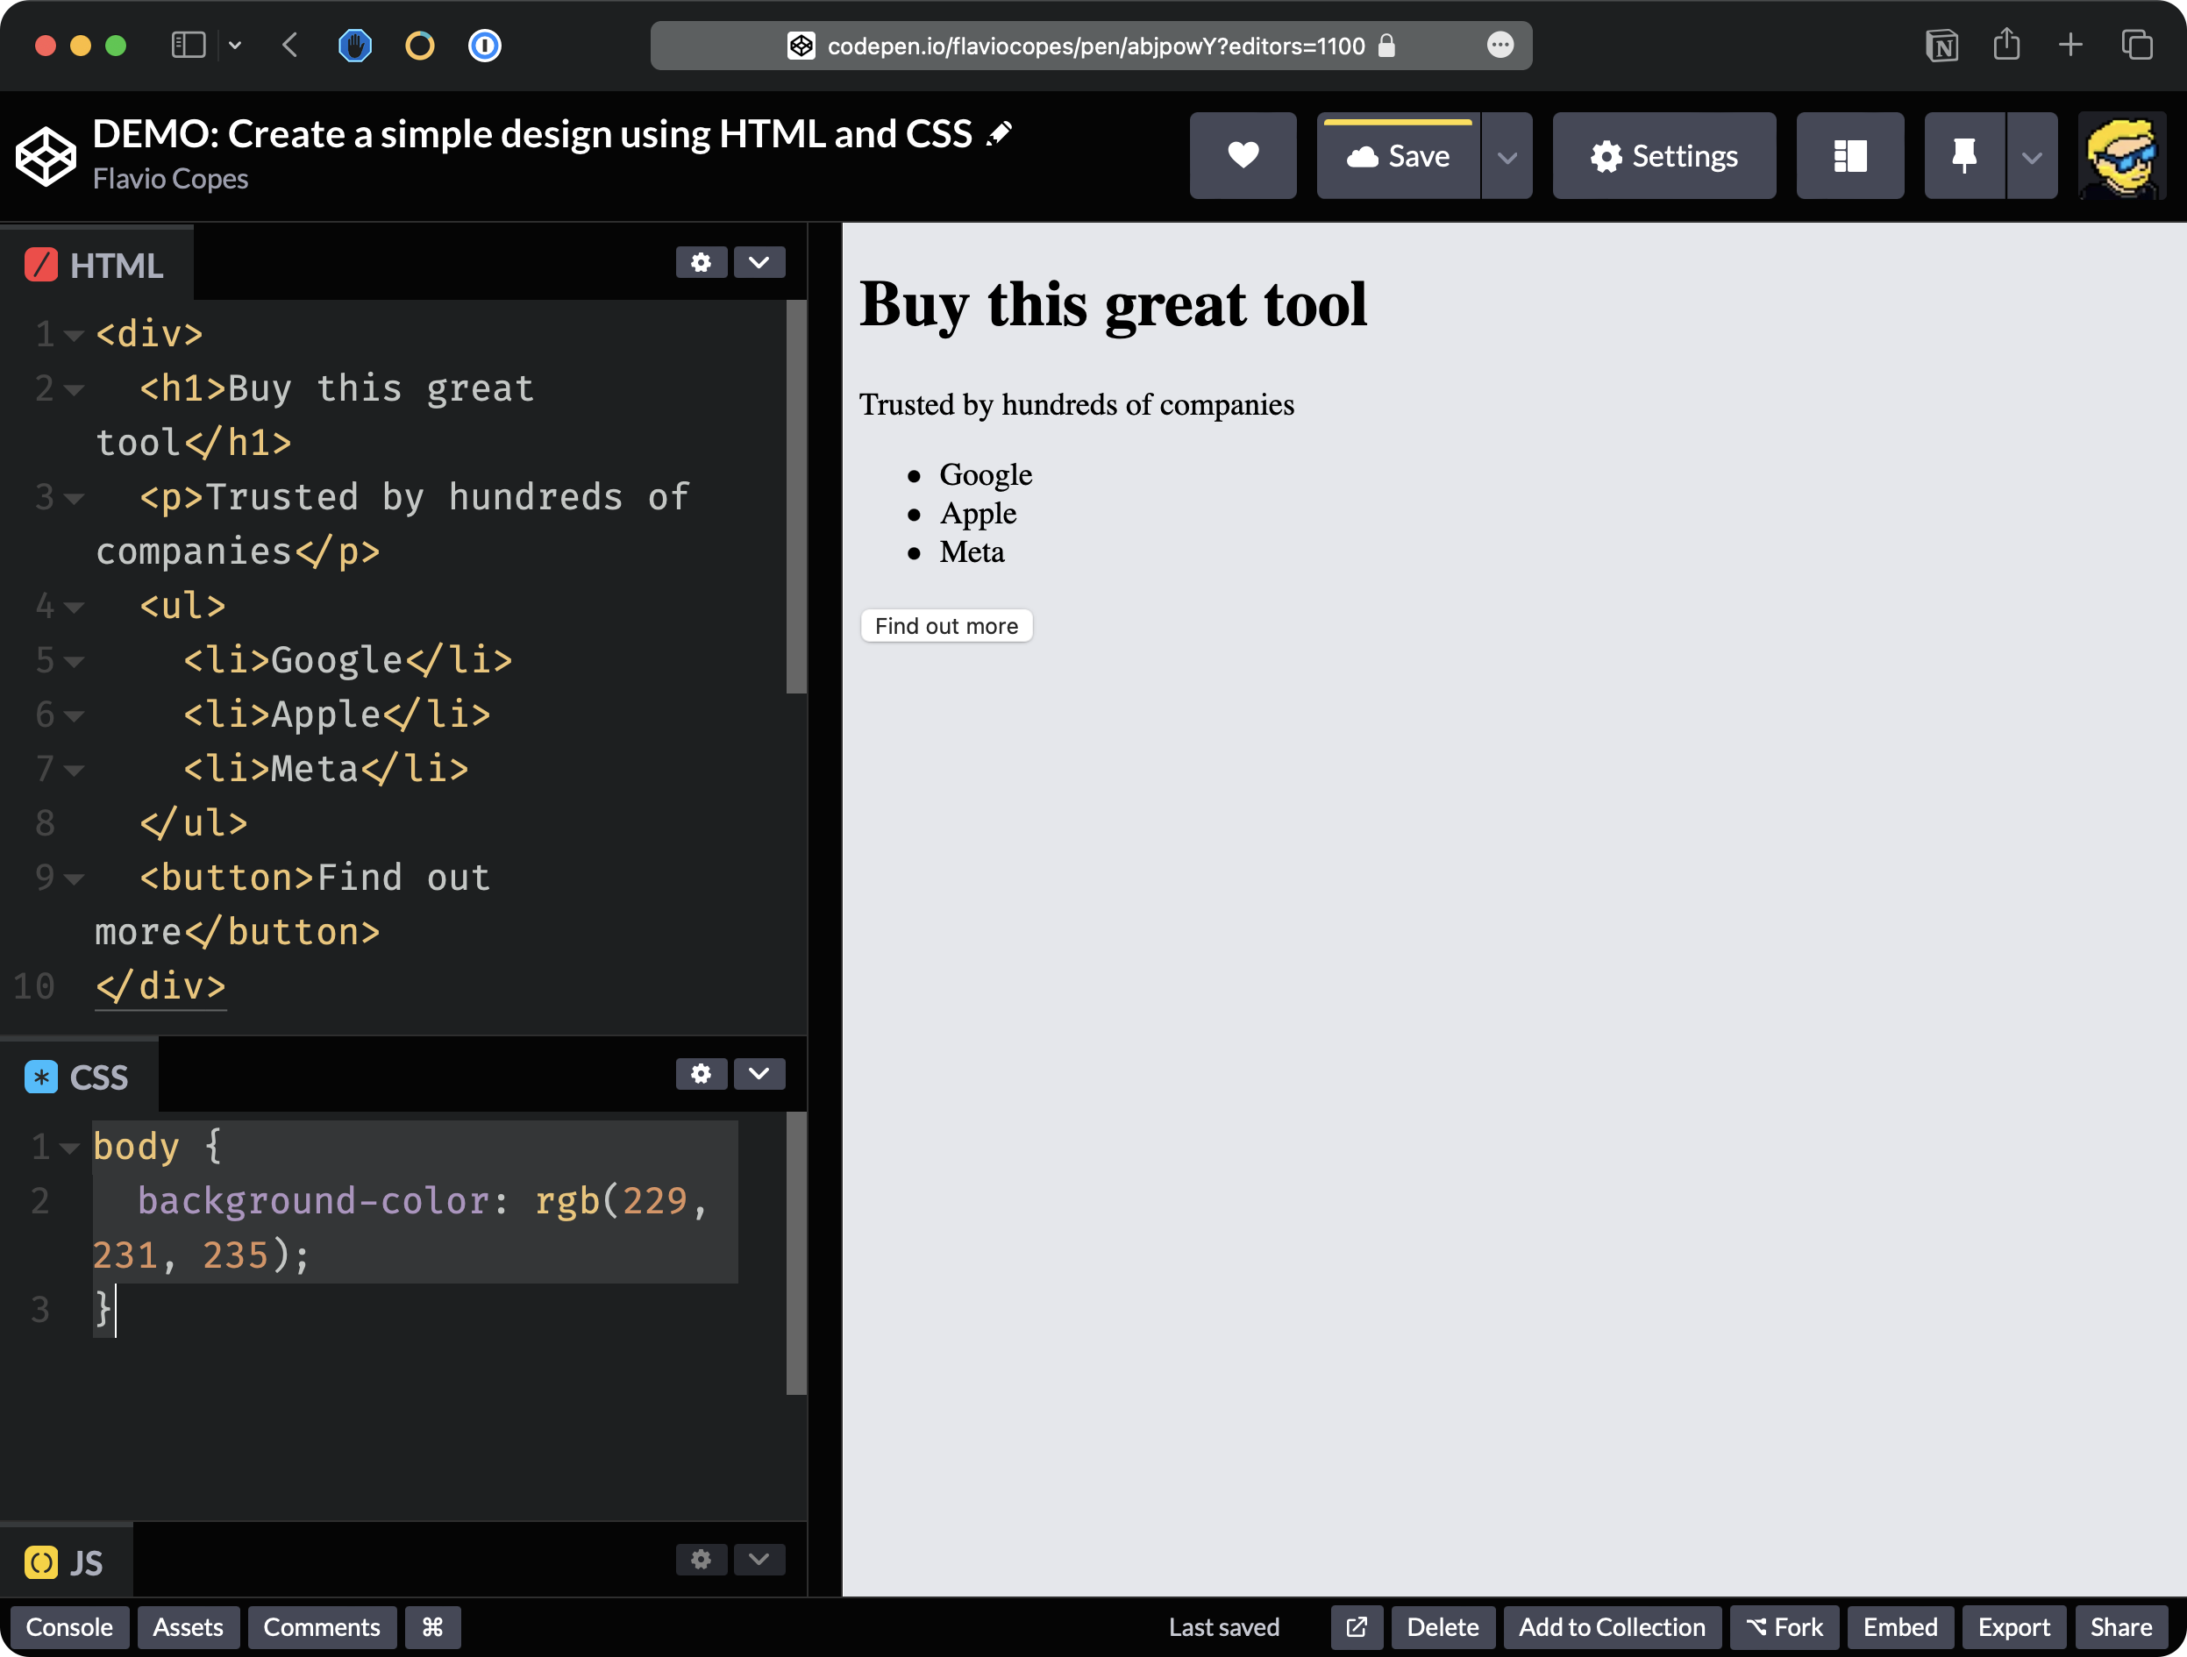The image size is (2187, 1657).
Task: Fold the ul element on line 4
Action: click(x=75, y=607)
